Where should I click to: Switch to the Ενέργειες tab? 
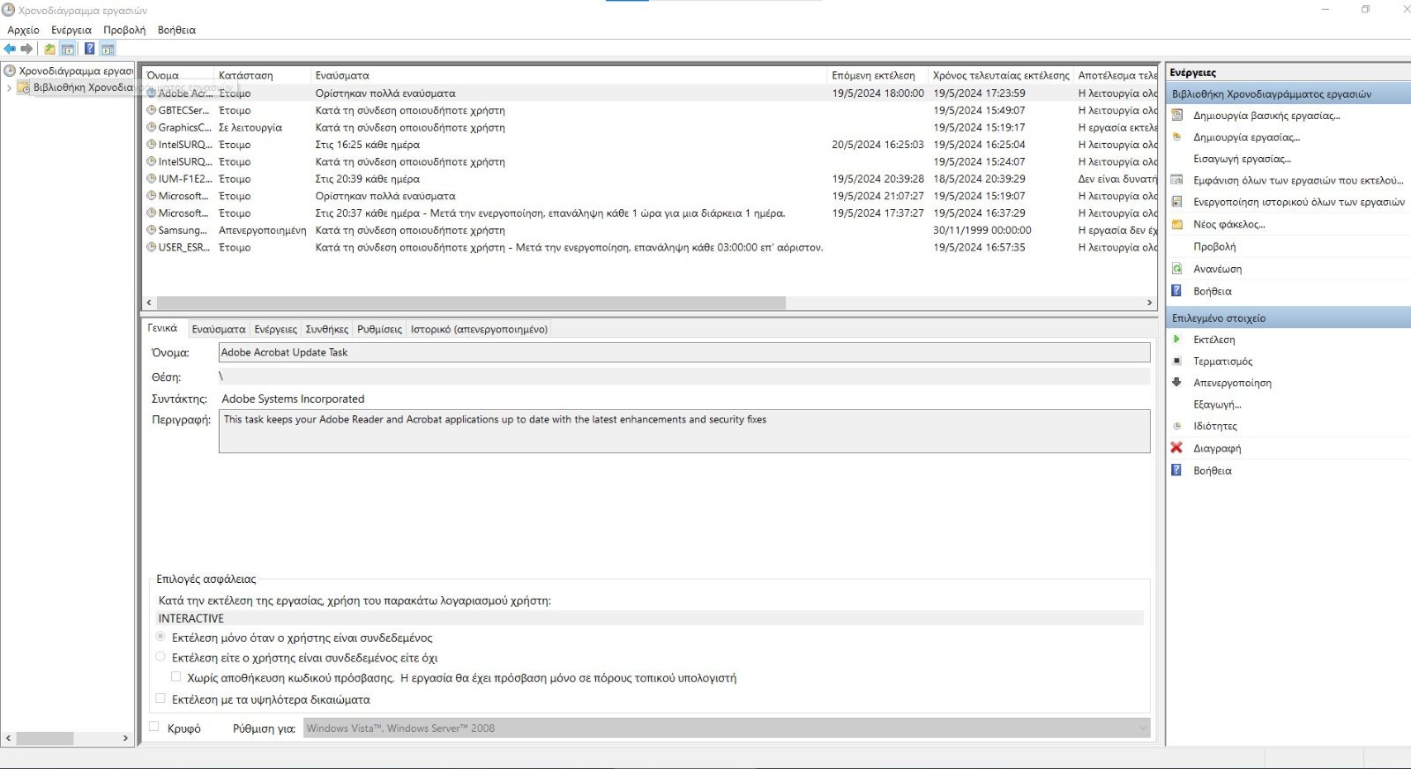point(276,329)
